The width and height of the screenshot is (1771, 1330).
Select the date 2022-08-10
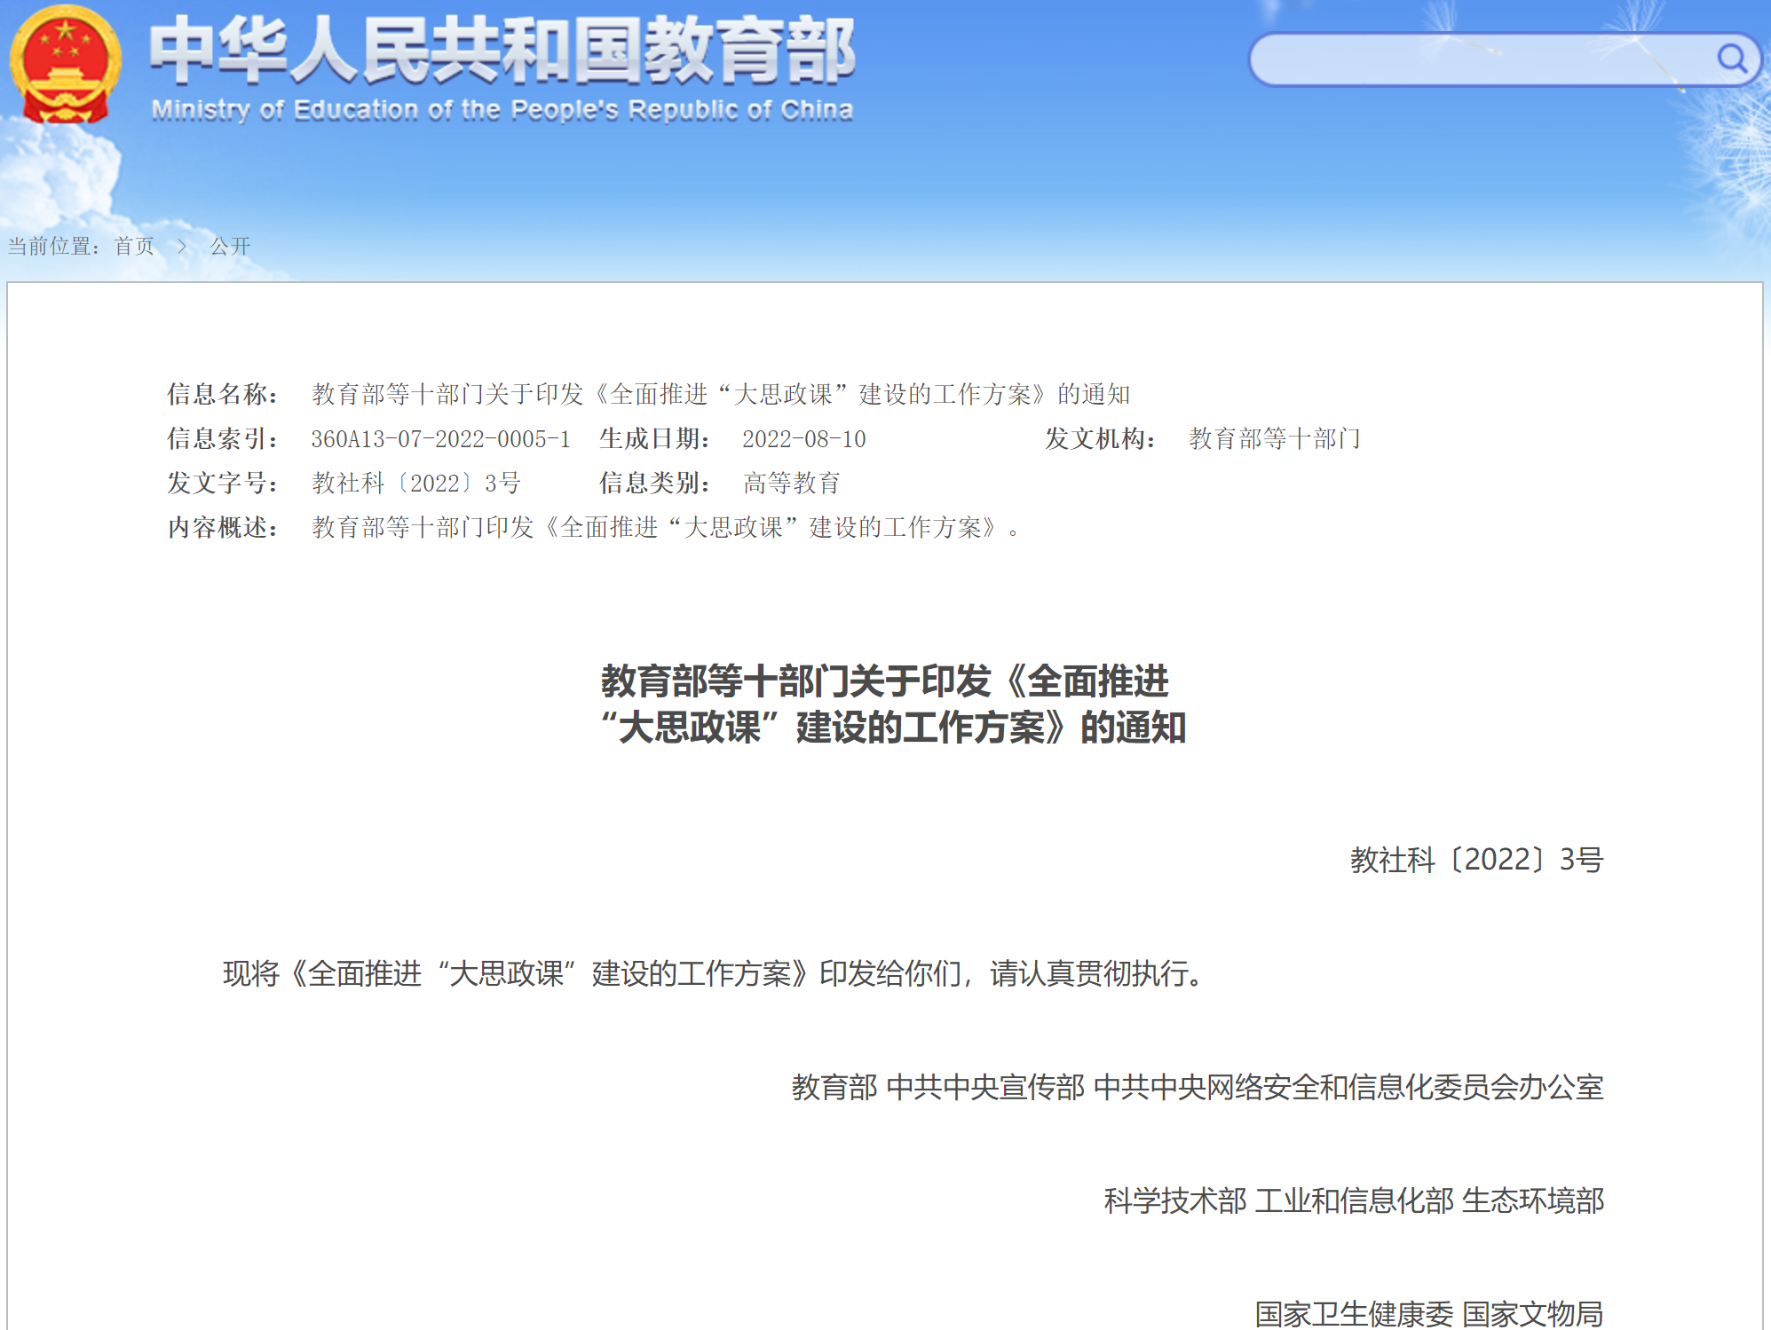point(804,438)
